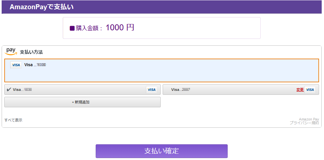Click the + 新規追加 add new button
The image size is (324, 160).
[82, 102]
